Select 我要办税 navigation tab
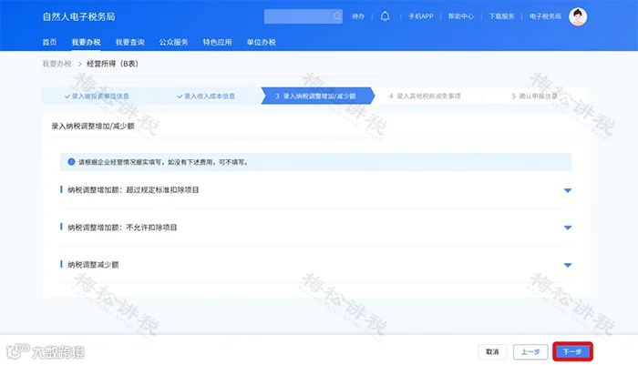638x365 pixels. pos(87,42)
